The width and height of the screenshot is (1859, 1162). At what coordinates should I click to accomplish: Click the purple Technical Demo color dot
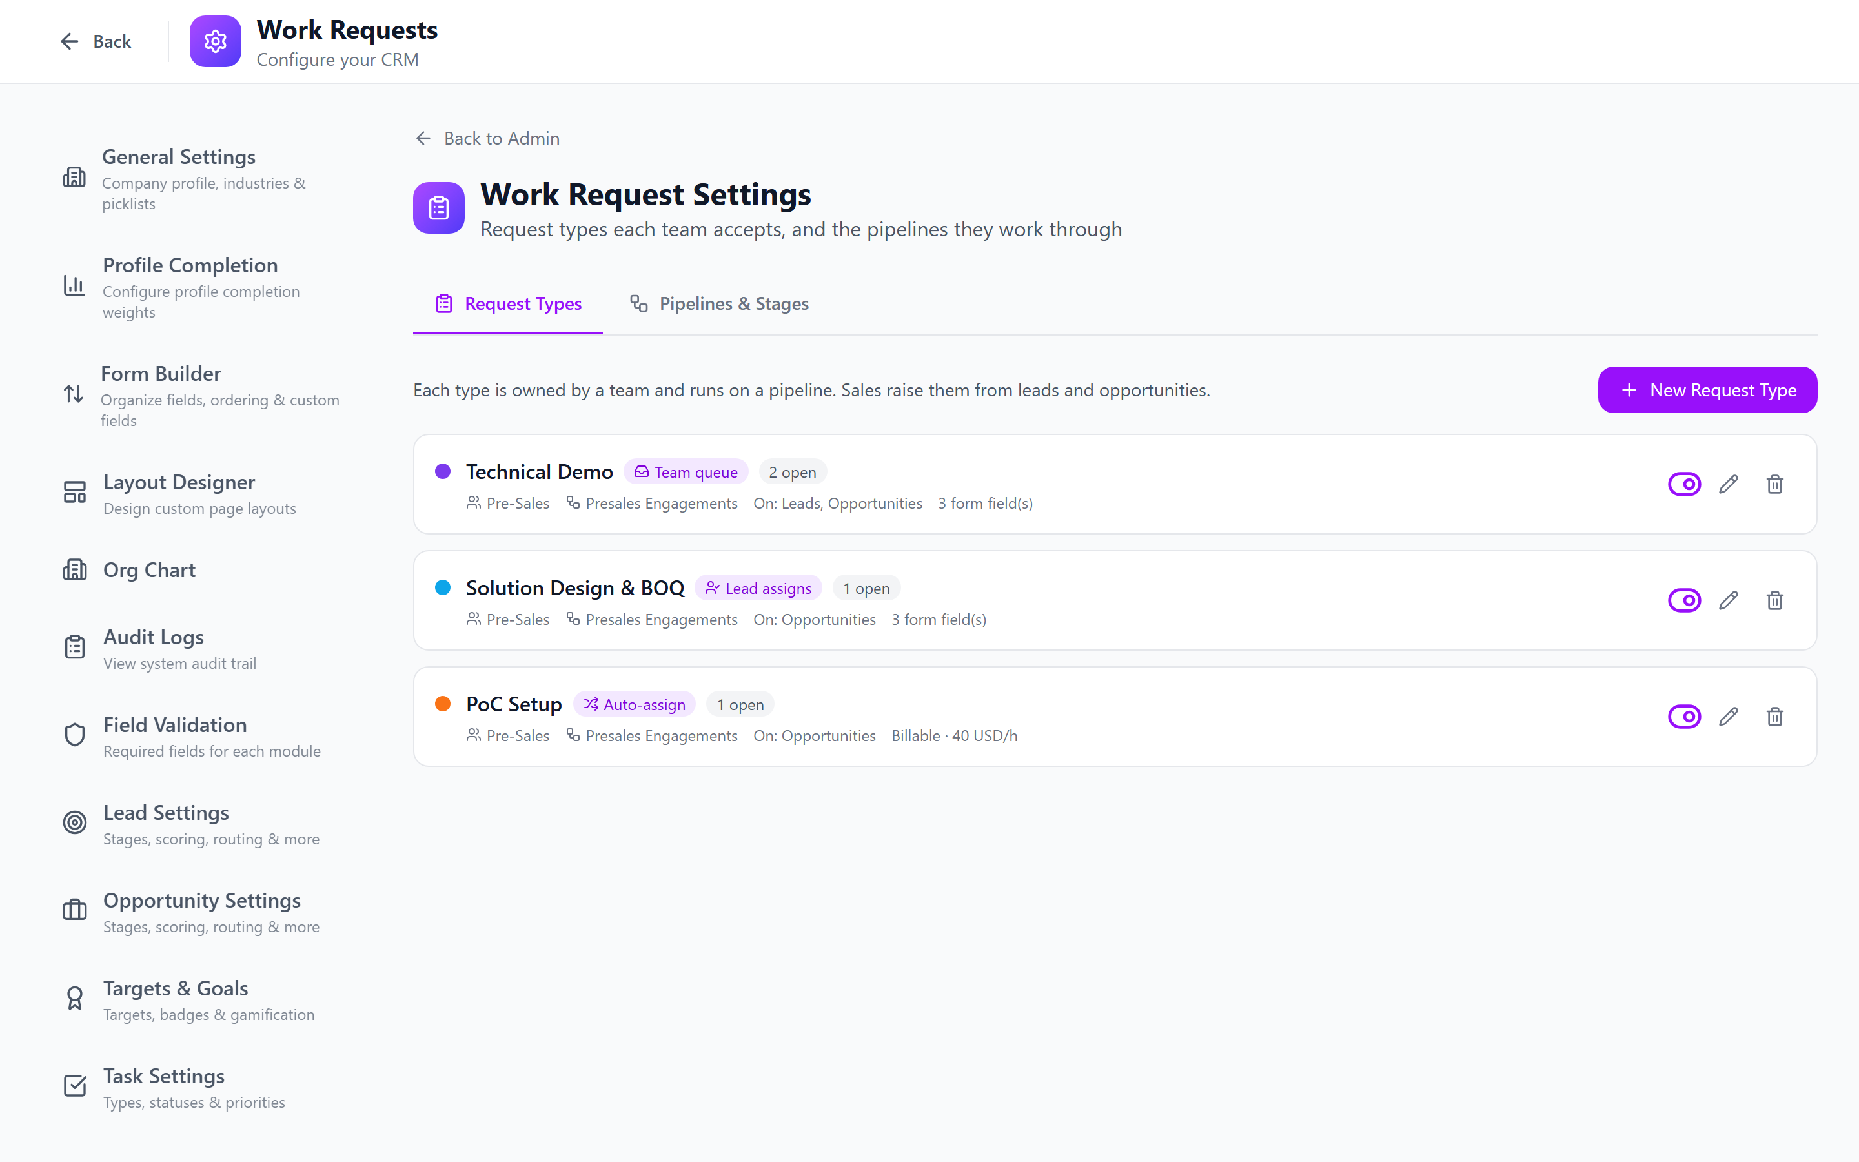click(442, 471)
